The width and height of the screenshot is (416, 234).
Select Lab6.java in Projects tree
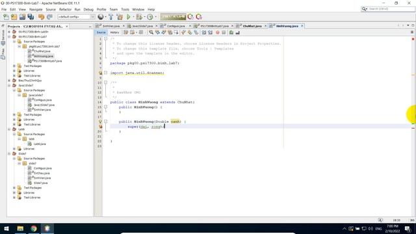pos(40,144)
